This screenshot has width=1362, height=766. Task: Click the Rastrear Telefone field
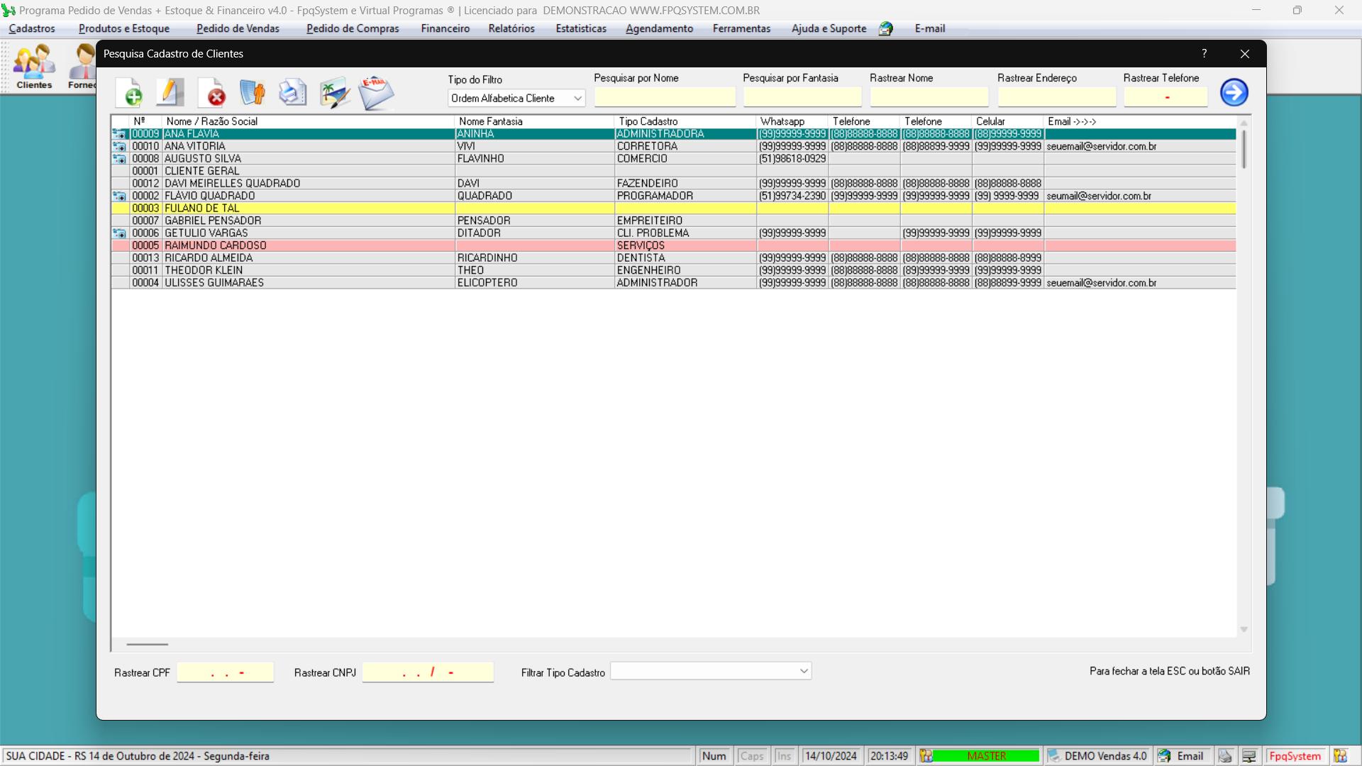click(1166, 97)
